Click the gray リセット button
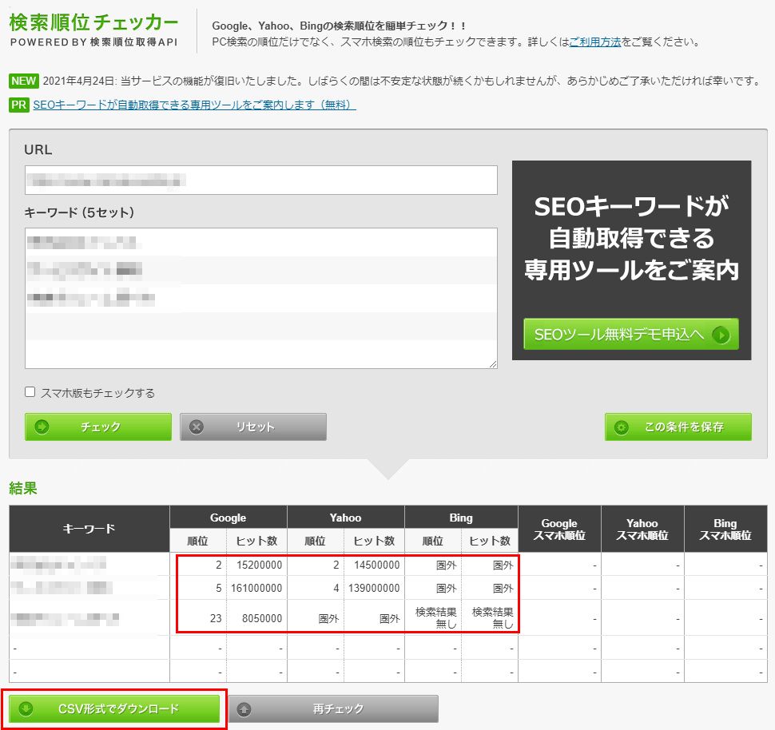This screenshot has width=775, height=730. pos(253,426)
